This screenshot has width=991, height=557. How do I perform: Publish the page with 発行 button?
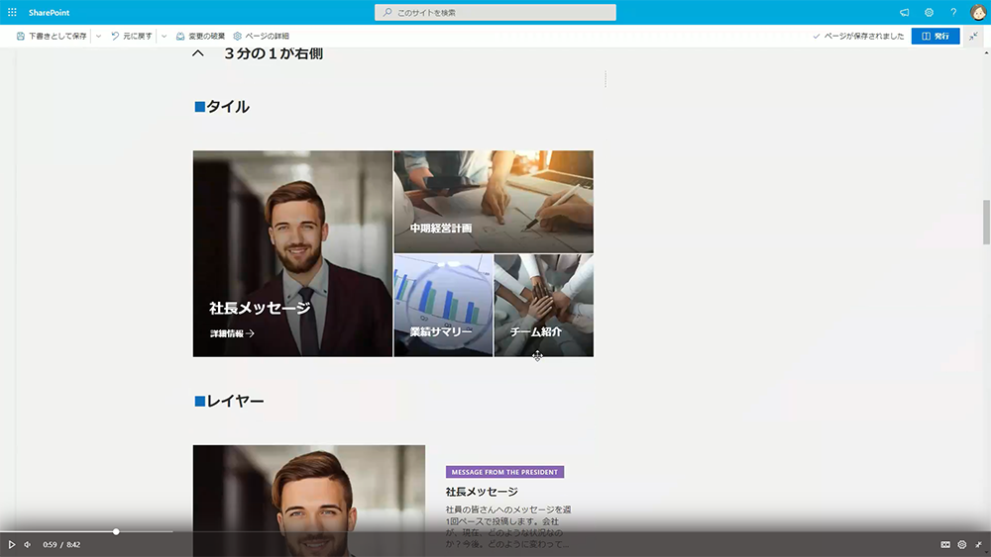[936, 36]
